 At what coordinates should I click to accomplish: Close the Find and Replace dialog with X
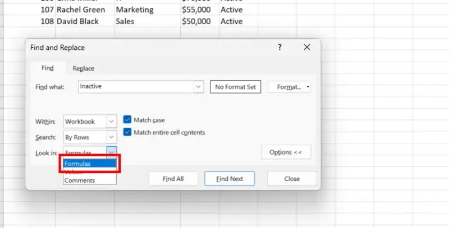pos(306,47)
